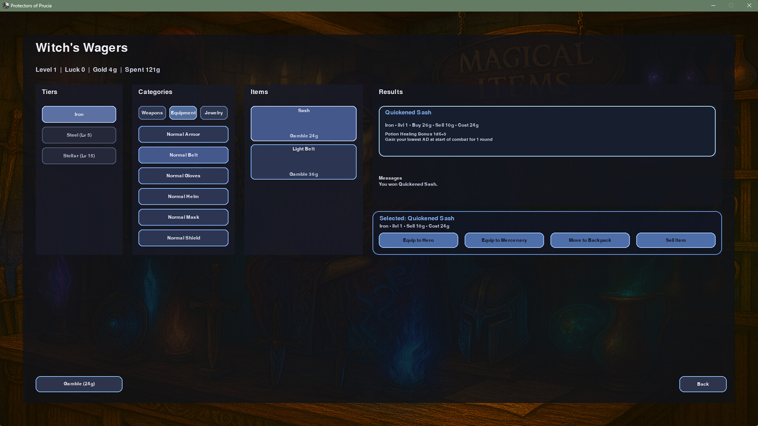Gamble 24g on the Sash item

pyautogui.click(x=303, y=123)
